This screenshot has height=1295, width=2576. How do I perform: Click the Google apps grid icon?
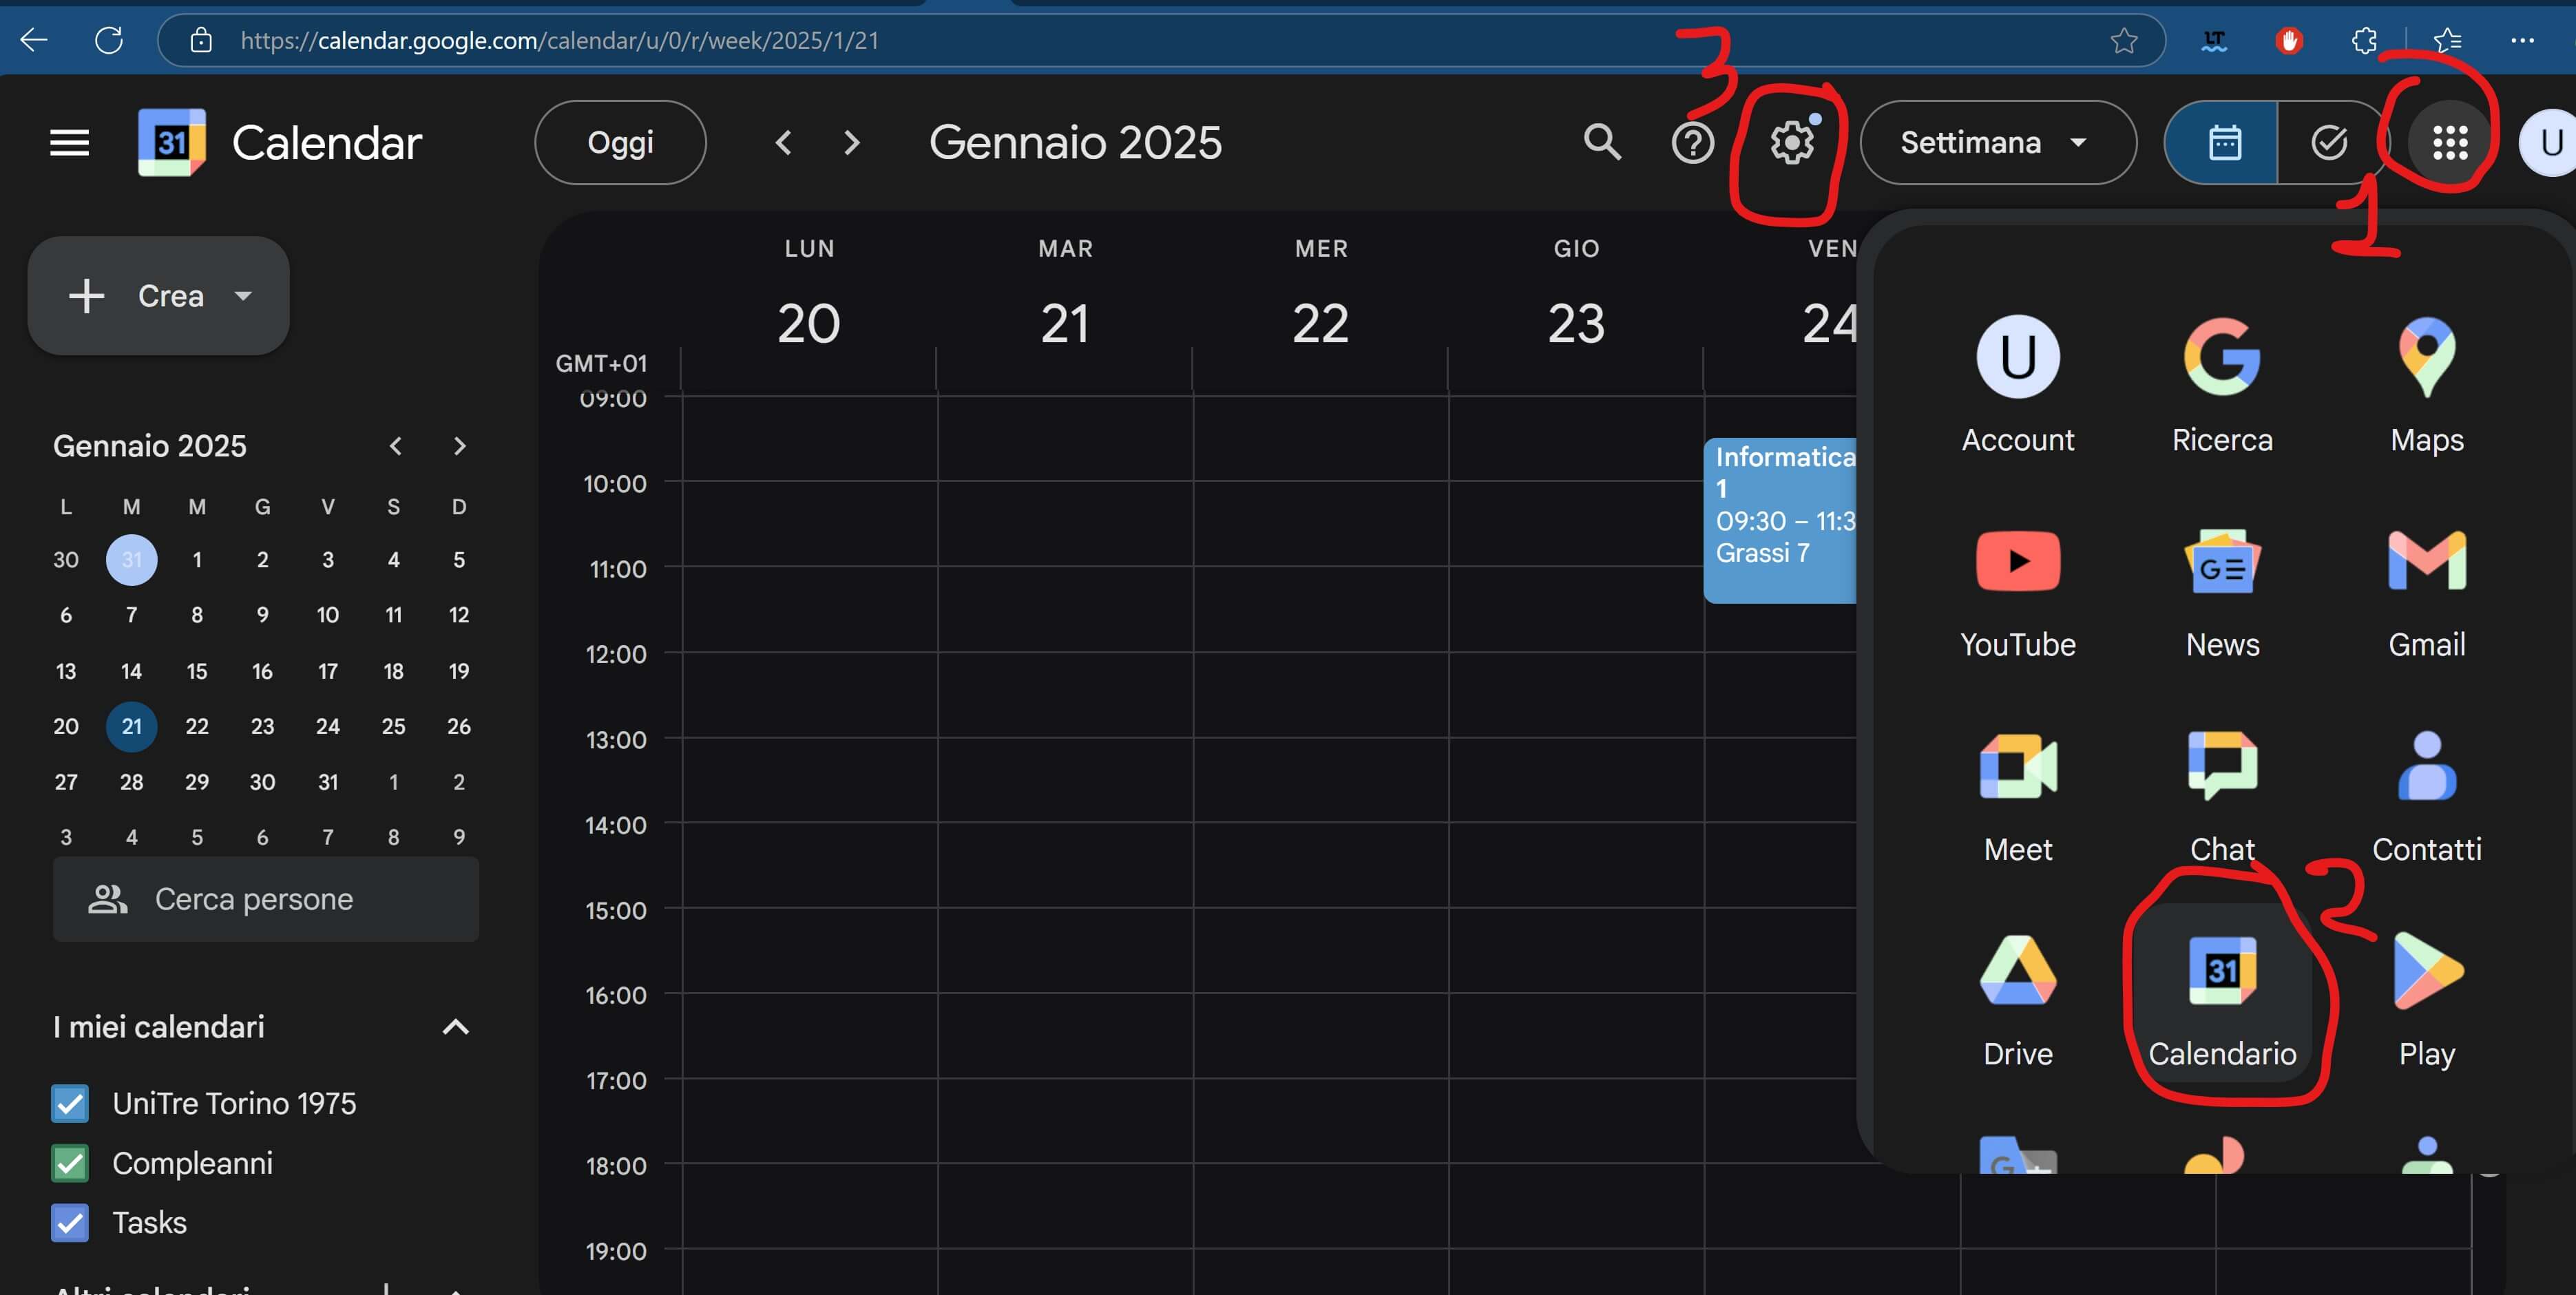[x=2449, y=142]
